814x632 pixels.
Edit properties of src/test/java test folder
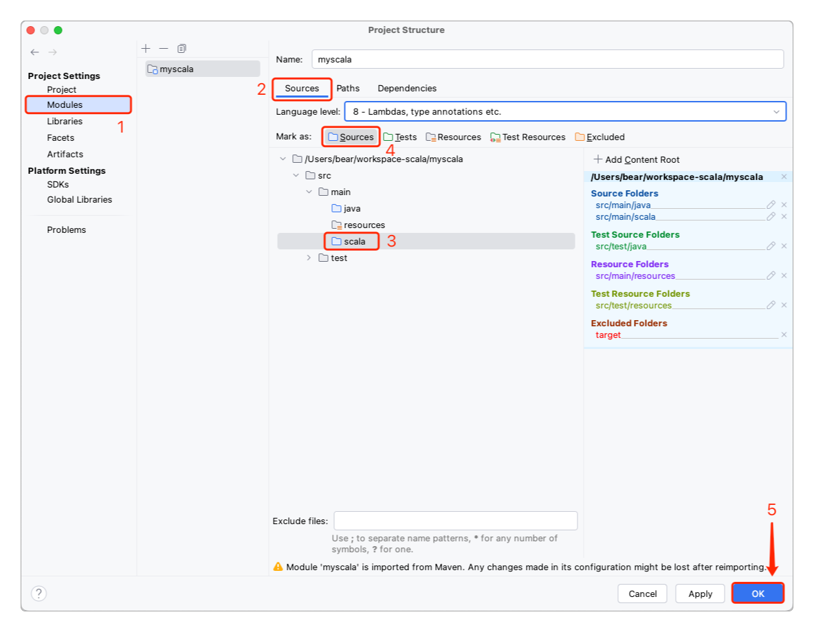(771, 246)
